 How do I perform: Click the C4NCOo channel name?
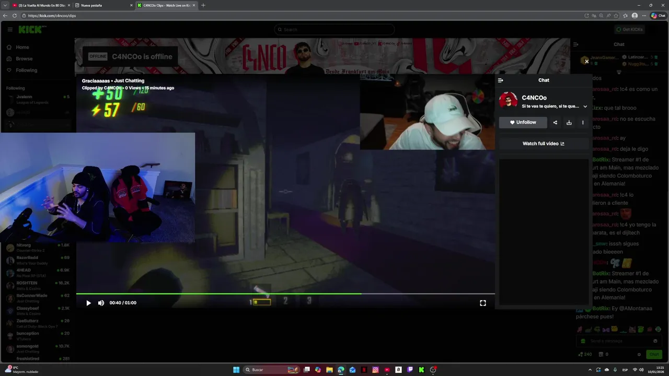(x=534, y=98)
